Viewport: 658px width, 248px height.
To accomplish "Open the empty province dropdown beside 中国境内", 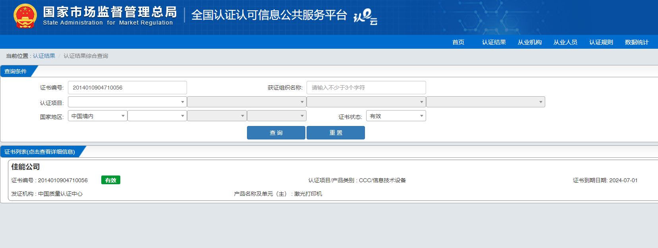I will click(x=157, y=116).
